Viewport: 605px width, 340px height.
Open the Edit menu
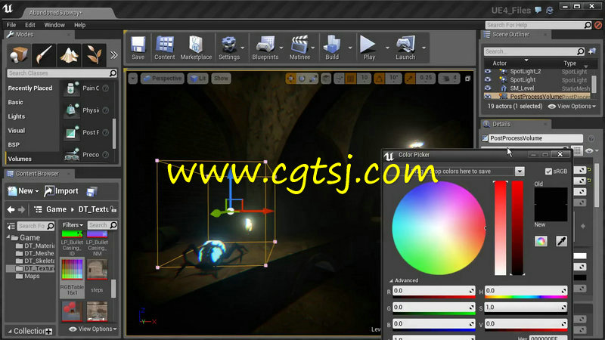30,25
